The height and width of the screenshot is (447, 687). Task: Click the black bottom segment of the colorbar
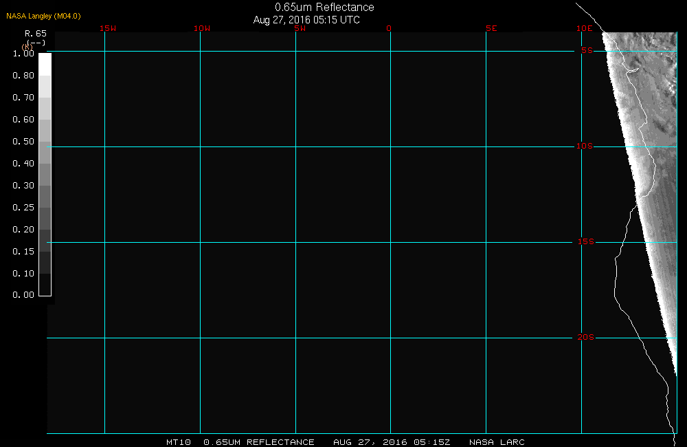click(x=45, y=285)
